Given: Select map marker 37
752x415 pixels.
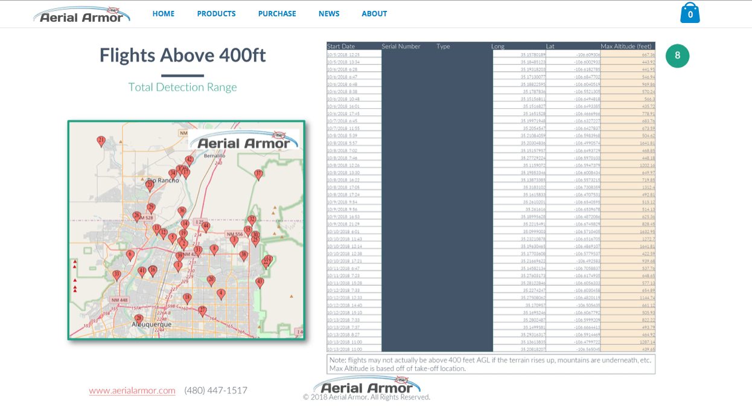Looking at the screenshot, I should pyautogui.click(x=258, y=175).
